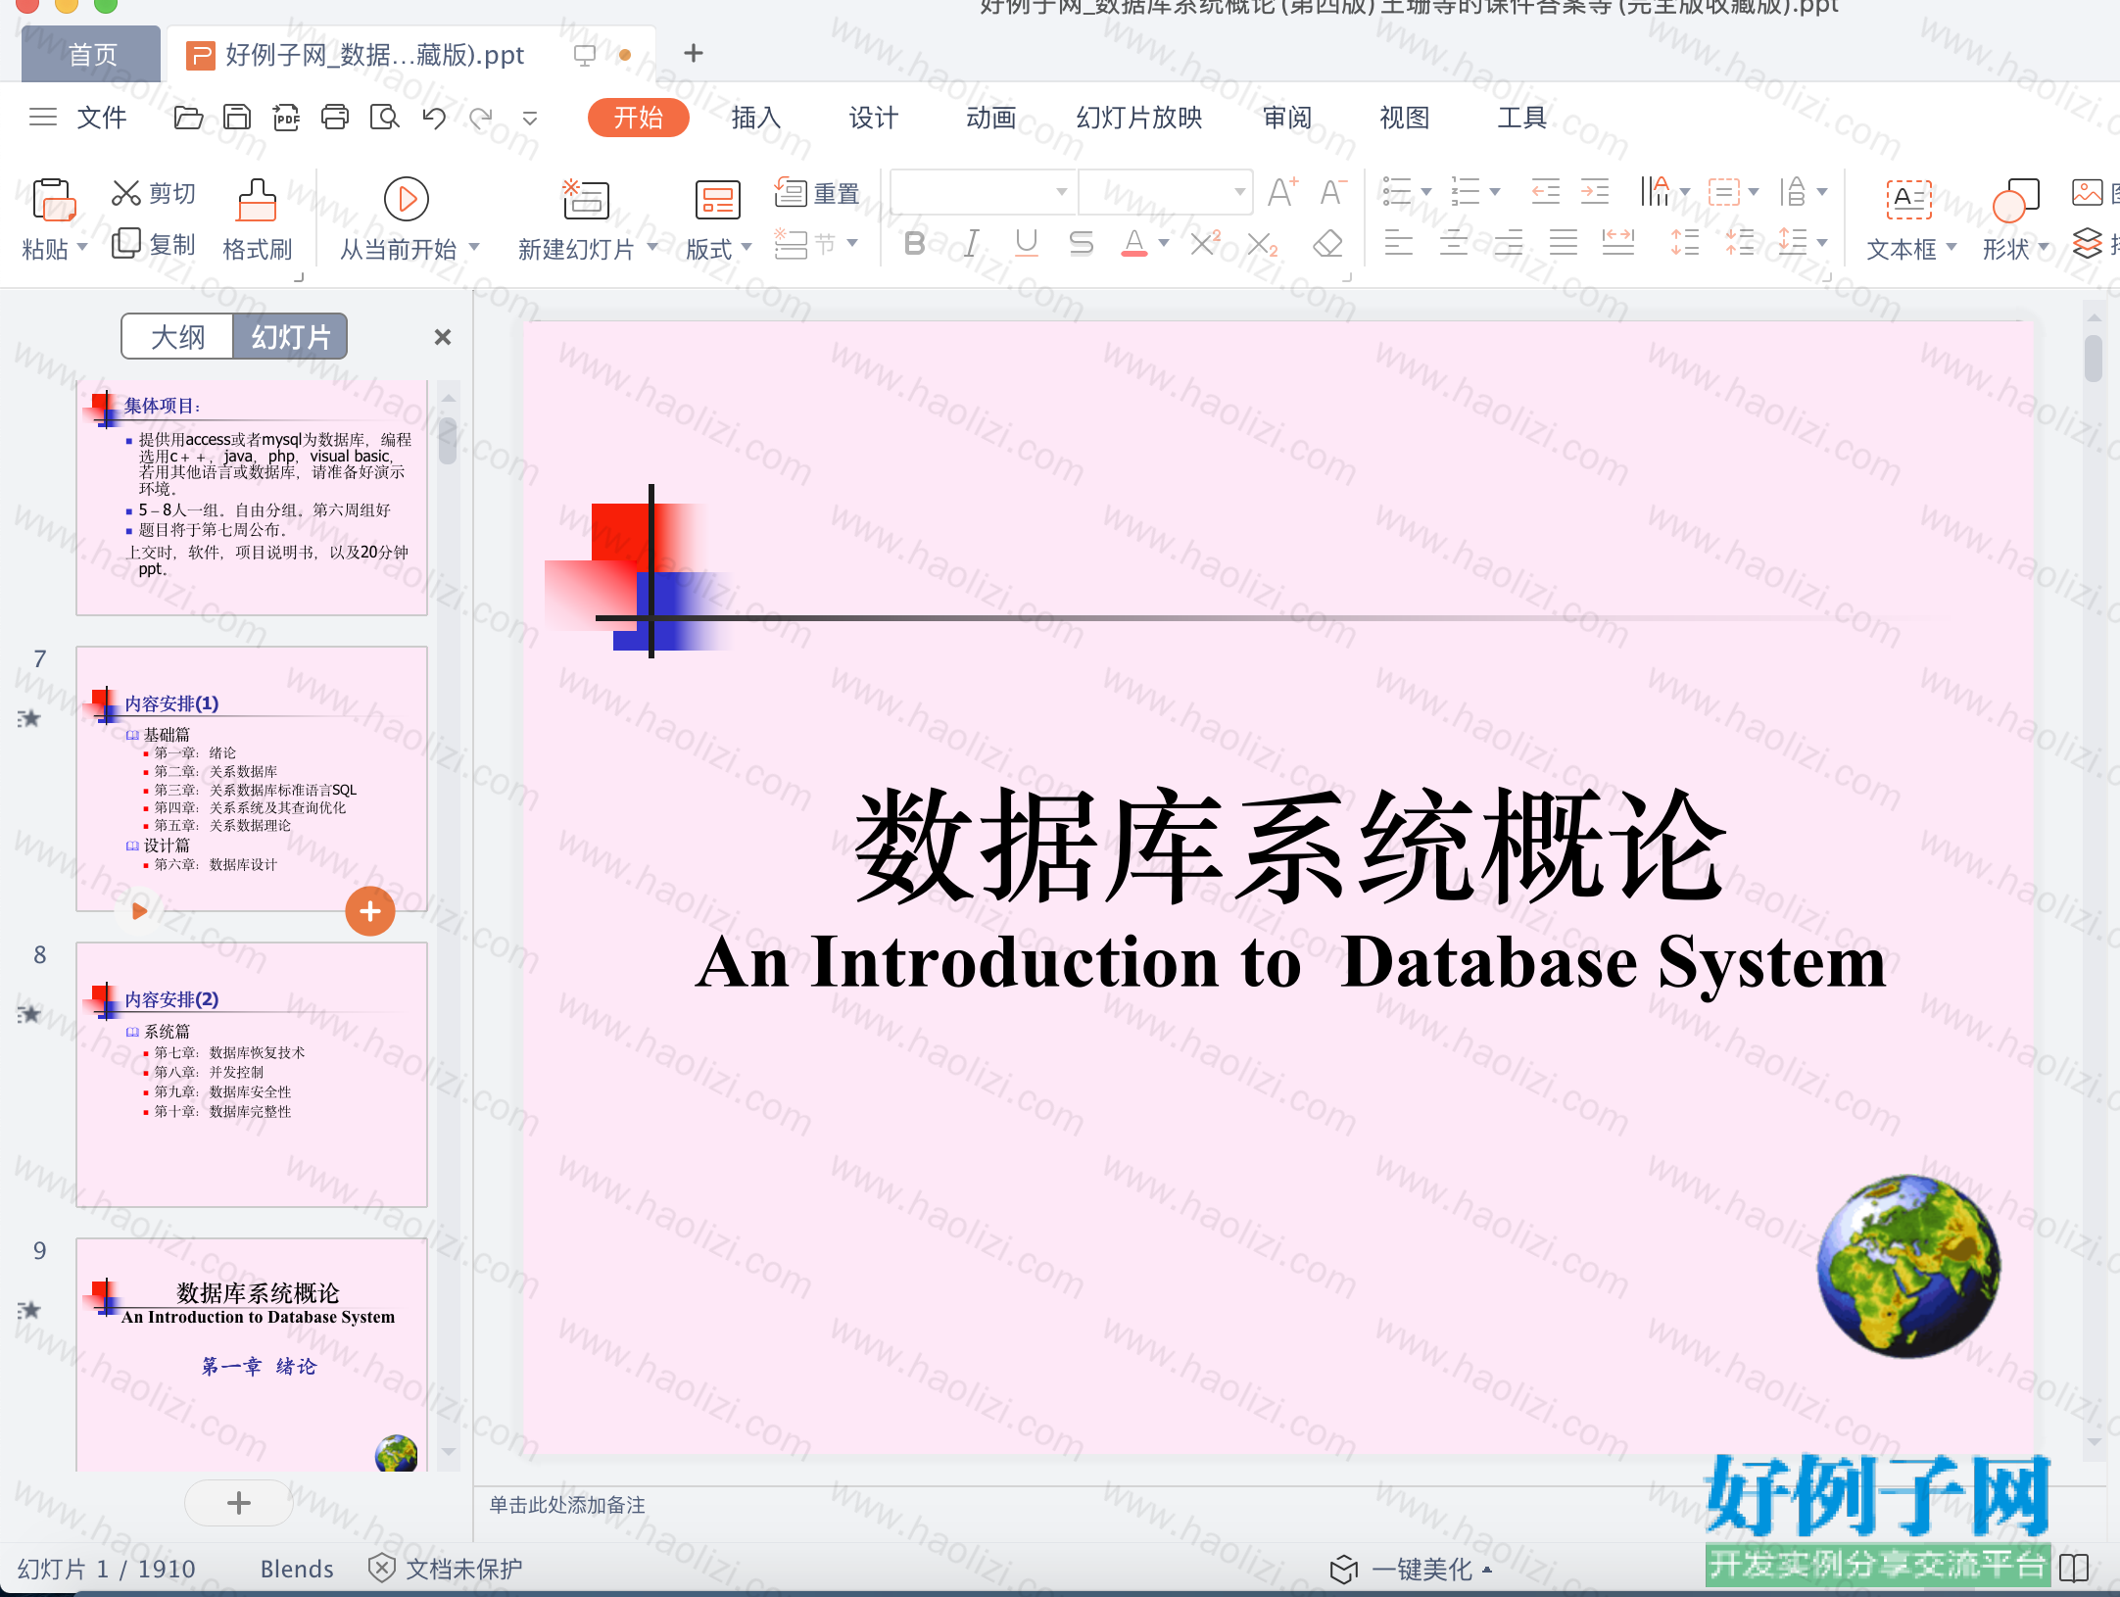2120x1597 pixels.
Task: Open the bullet list style dropdown
Action: tap(1426, 192)
